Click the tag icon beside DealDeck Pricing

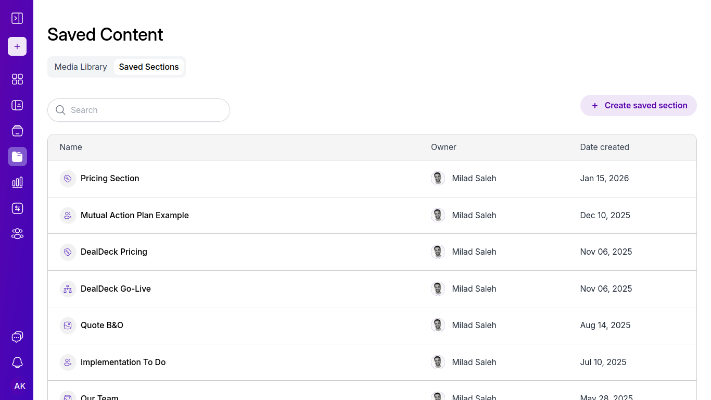(x=68, y=252)
